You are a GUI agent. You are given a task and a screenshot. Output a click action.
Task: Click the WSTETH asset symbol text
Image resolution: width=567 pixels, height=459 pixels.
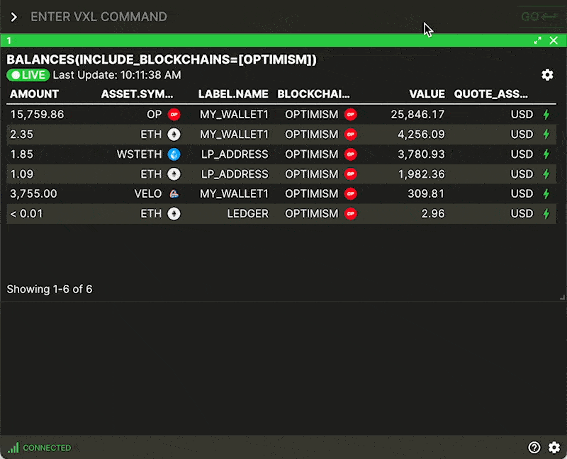tap(139, 154)
